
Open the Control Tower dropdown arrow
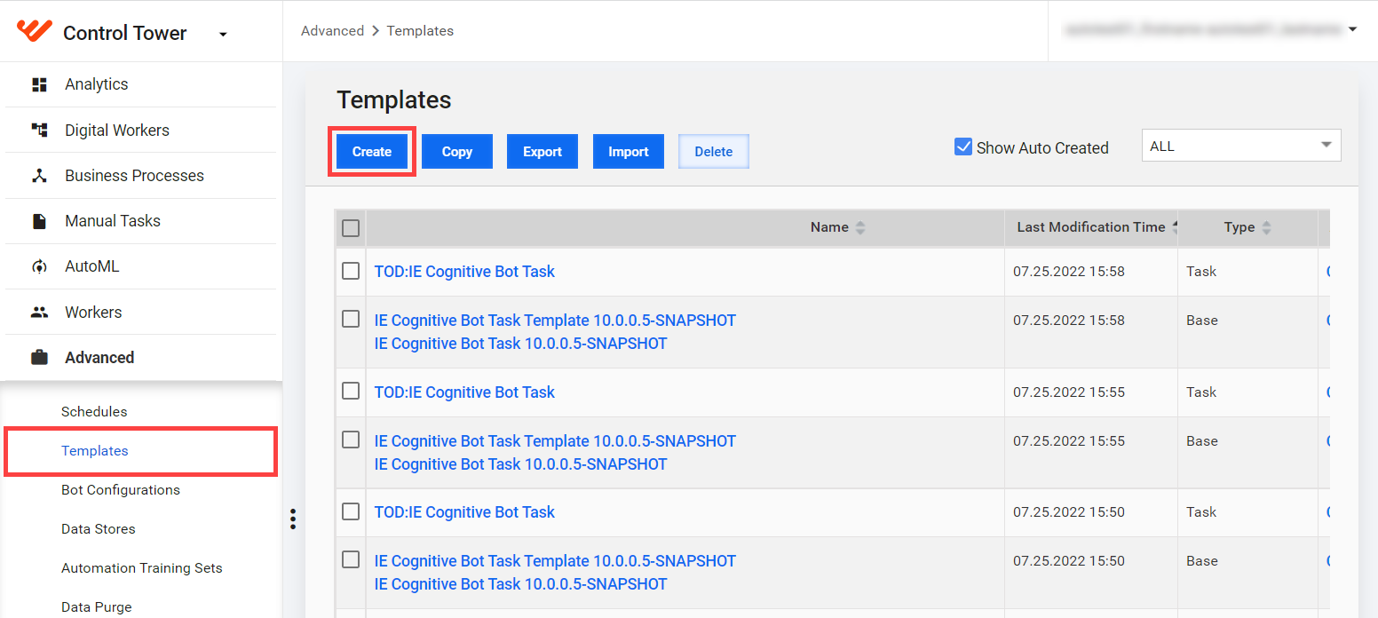223,35
